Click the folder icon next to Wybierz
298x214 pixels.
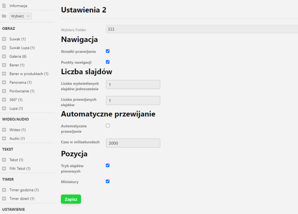coord(4,16)
